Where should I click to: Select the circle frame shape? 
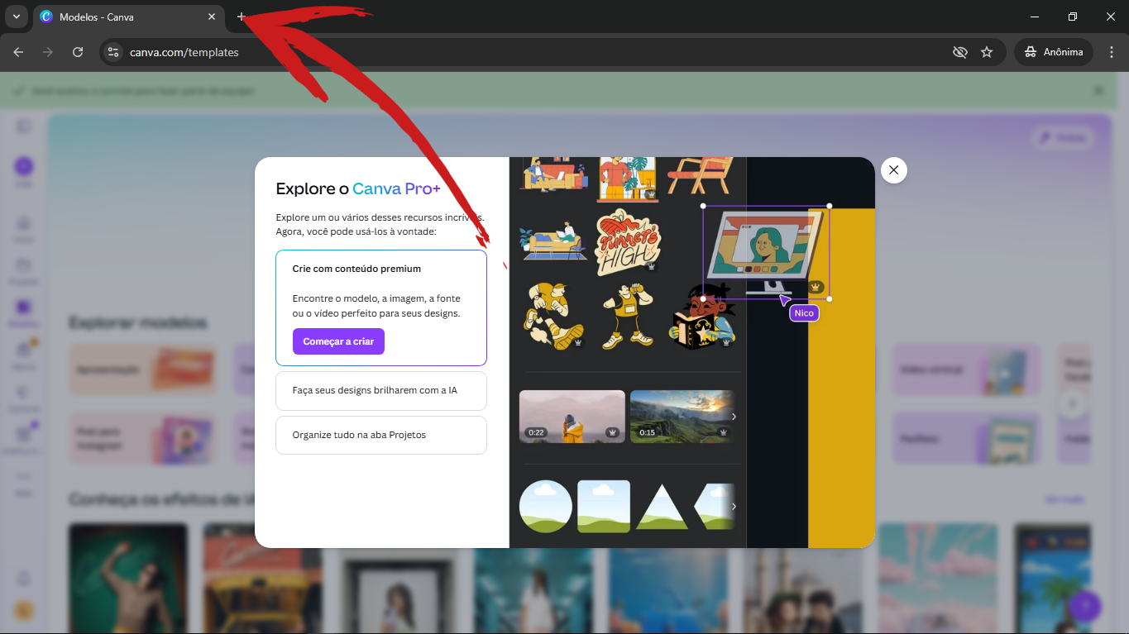pyautogui.click(x=546, y=507)
